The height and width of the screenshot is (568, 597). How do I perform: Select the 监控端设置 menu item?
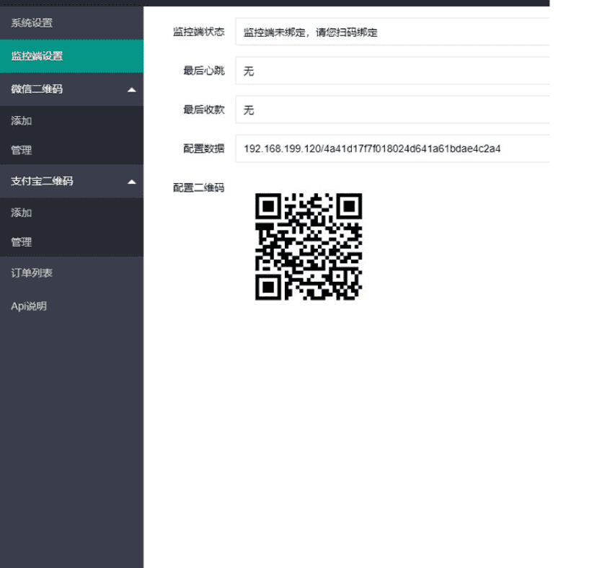pos(71,56)
